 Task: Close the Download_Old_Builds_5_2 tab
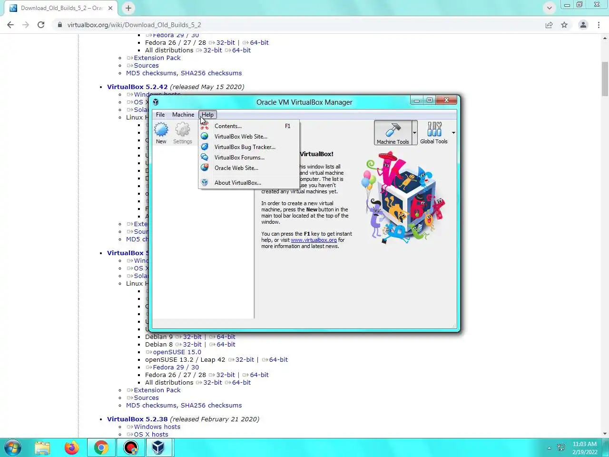(110, 8)
